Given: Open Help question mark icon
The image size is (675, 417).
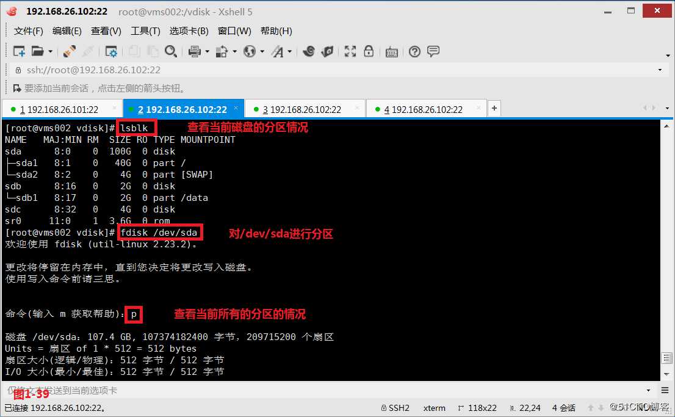Looking at the screenshot, I should pos(414,52).
